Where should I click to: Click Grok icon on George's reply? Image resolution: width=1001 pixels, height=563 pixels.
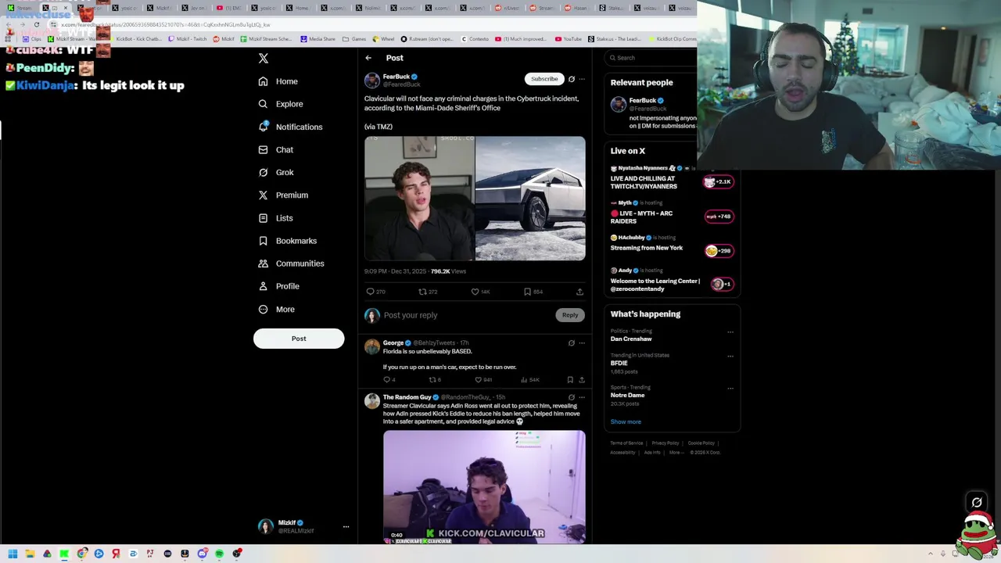click(x=572, y=343)
